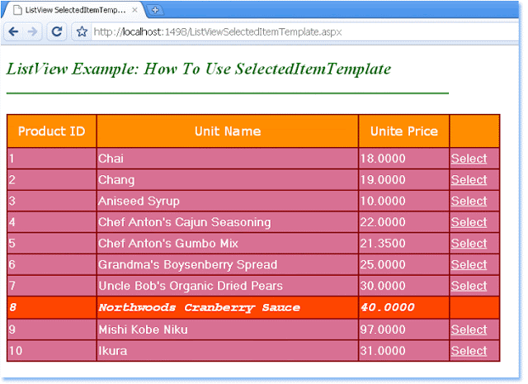This screenshot has height=384, width=528.
Task: Click Select link for Aniseed Syrup
Action: (x=469, y=201)
